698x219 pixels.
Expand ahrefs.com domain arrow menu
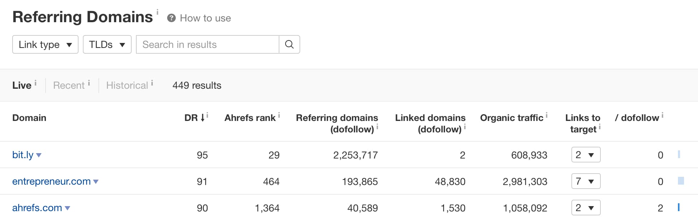67,208
